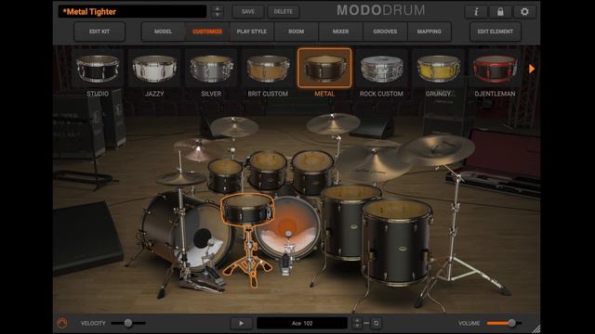This screenshot has width=595, height=334.
Task: Open the Customize tab
Action: click(207, 32)
